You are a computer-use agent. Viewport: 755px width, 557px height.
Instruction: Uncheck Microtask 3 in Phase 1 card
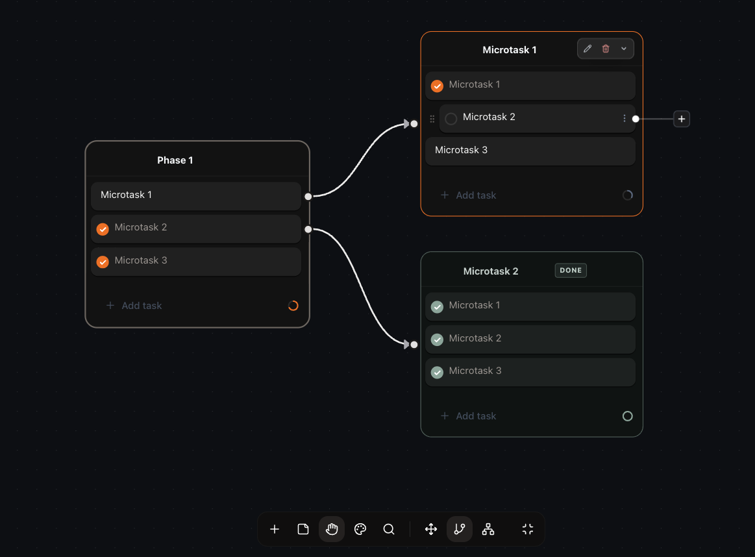click(x=103, y=262)
